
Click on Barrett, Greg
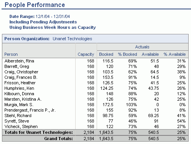click(17, 66)
